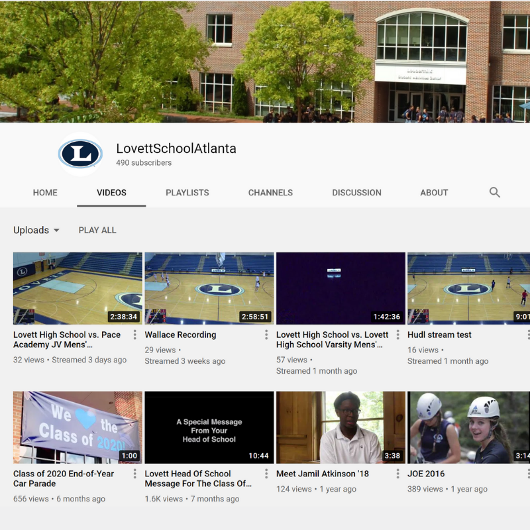The image size is (530, 530).
Task: Click the '16 views' text under Hudl stream test
Action: 423,350
